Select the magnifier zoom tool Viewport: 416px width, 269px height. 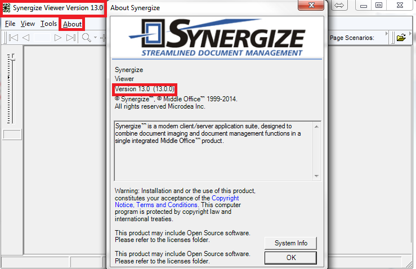coord(87,38)
